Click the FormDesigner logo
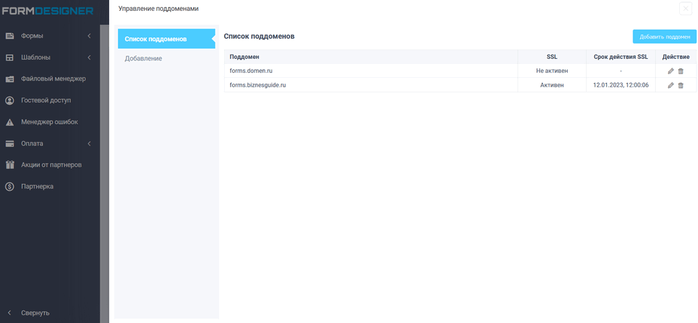Image resolution: width=698 pixels, height=323 pixels. 47,11
